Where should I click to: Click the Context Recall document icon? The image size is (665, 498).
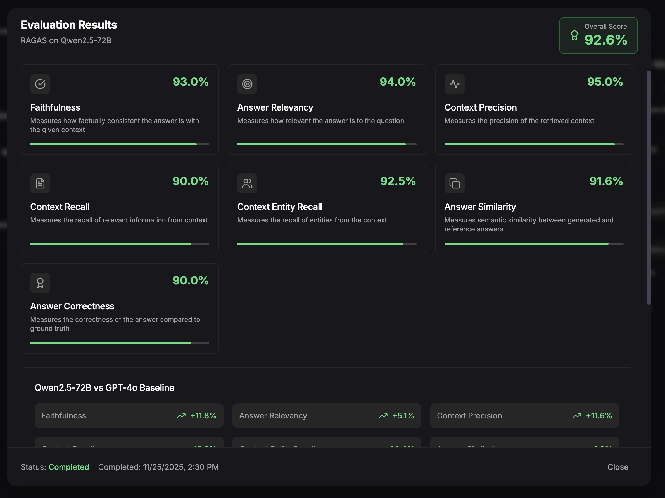(x=40, y=183)
